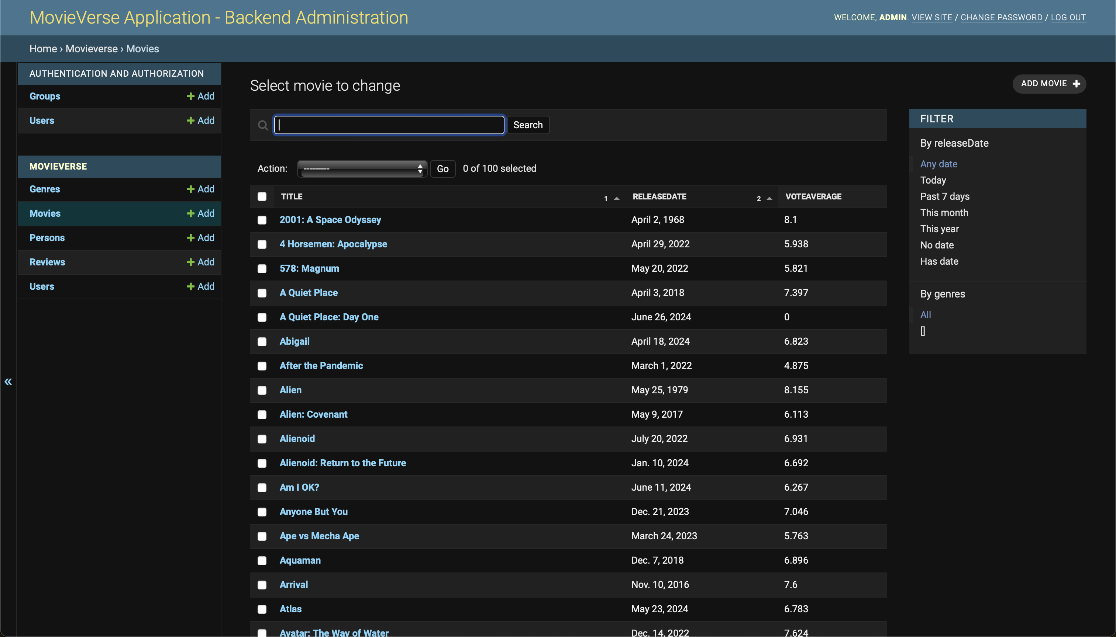Filter release date by Today
1116x637 pixels.
tap(933, 180)
